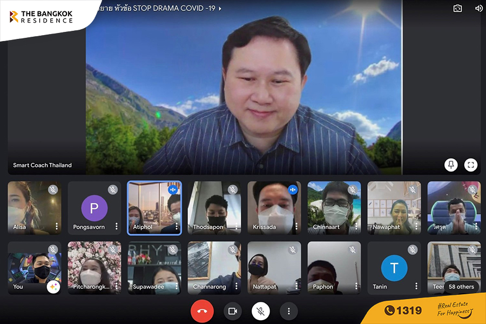Open the three-dot menu on Pongsavorn's tile
The height and width of the screenshot is (324, 486).
tap(116, 227)
